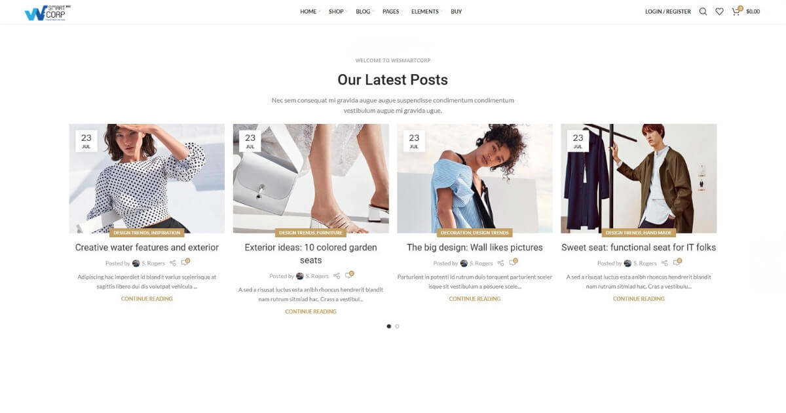Open comments on 'Creative water features' post
Image resolution: width=786 pixels, height=413 pixels.
185,262
